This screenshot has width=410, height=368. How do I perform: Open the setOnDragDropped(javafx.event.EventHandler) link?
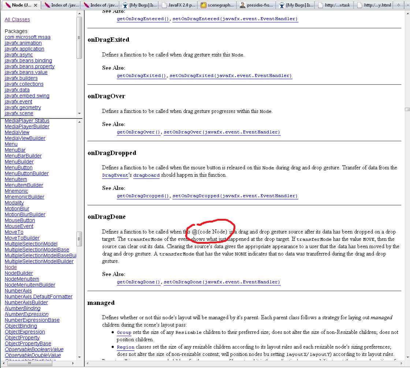[235, 196]
